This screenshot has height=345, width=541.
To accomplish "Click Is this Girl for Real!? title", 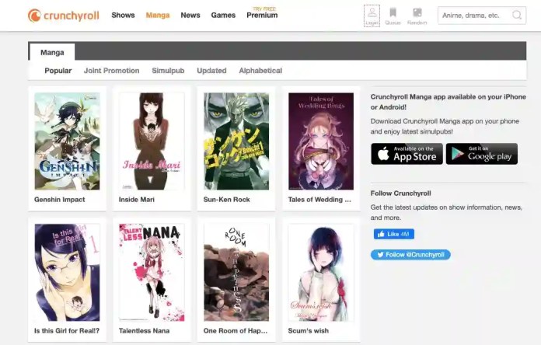I will (67, 330).
